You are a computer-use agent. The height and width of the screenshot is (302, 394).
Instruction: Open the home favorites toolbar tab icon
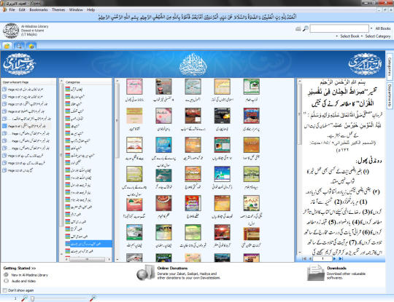(x=31, y=46)
